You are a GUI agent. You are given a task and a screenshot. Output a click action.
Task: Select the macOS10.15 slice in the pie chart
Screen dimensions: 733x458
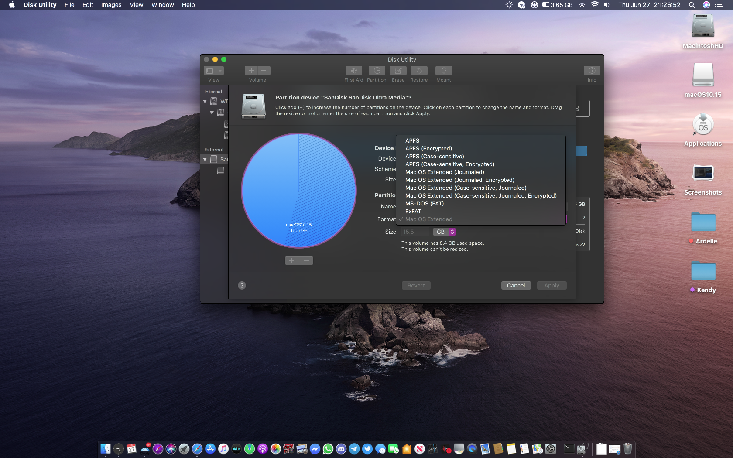[x=299, y=191]
